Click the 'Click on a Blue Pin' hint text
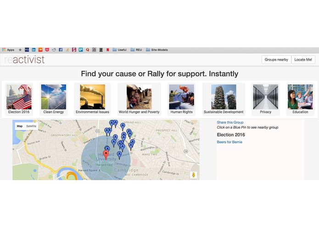The image size is (319, 227). coord(247,127)
